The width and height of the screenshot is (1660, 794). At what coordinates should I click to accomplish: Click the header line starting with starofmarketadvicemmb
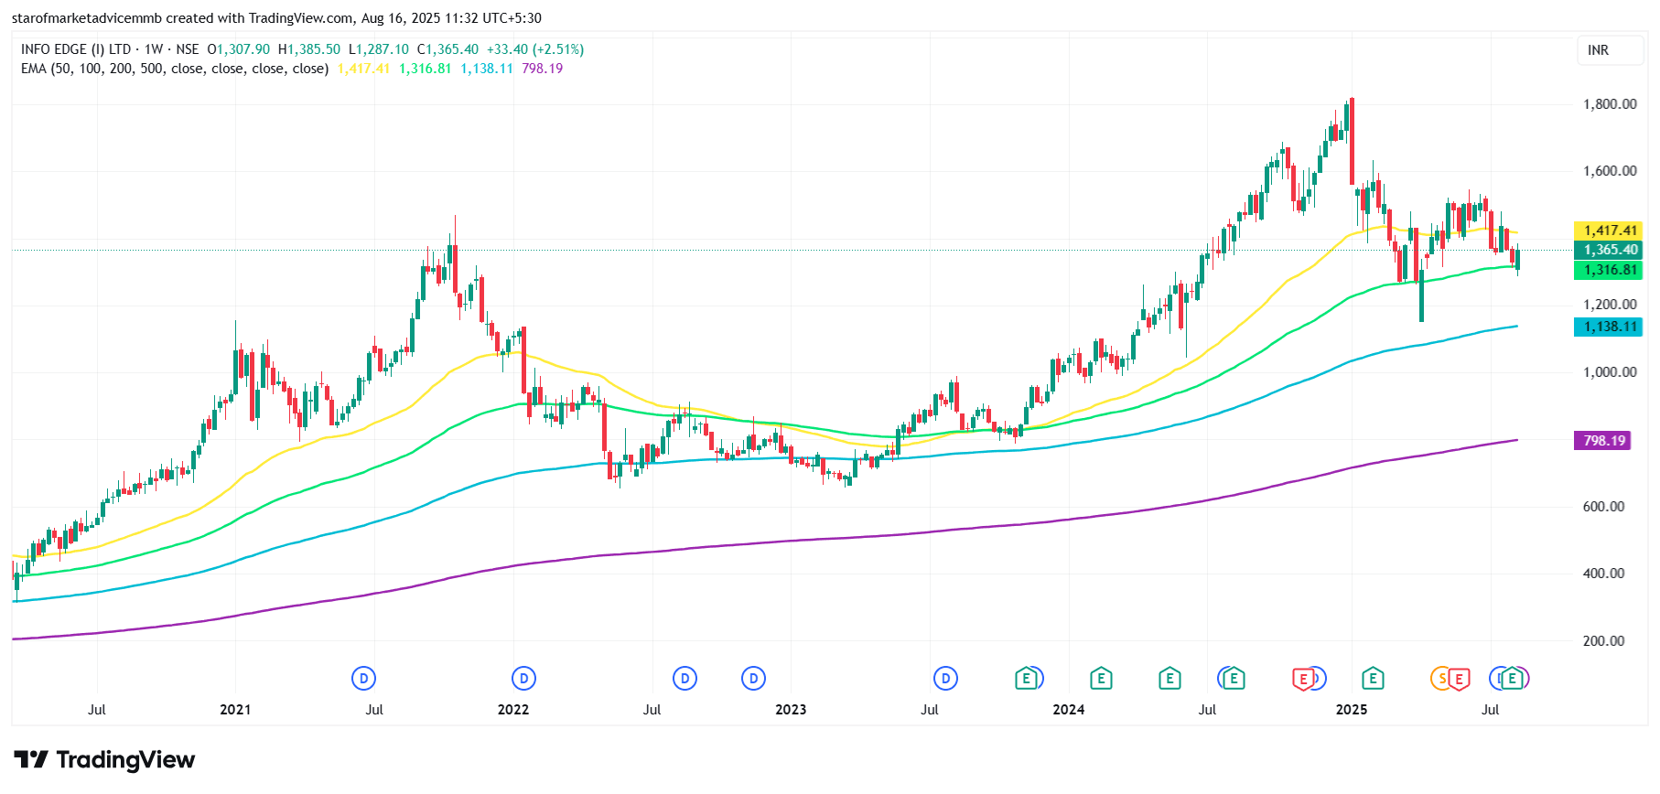[x=276, y=18]
